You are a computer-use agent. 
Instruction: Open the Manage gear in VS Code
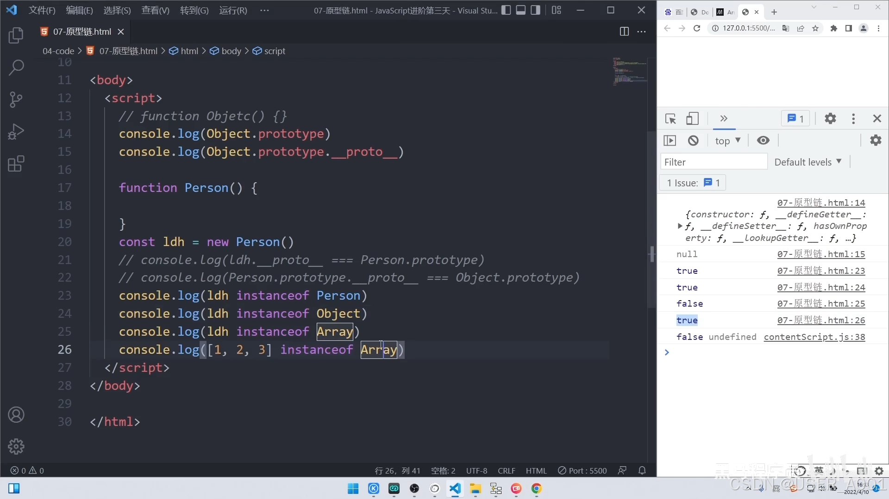tap(16, 447)
